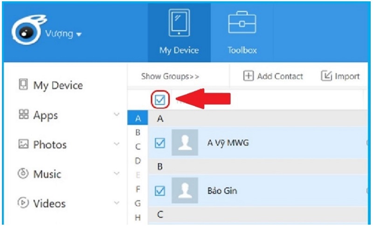
Task: Open the Toolbox briefcase icon
Action: [242, 23]
